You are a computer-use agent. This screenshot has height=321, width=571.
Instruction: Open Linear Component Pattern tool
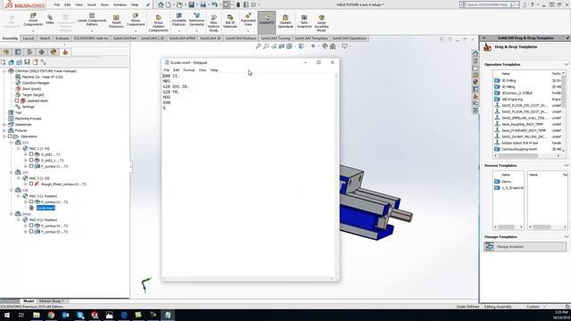click(92, 20)
